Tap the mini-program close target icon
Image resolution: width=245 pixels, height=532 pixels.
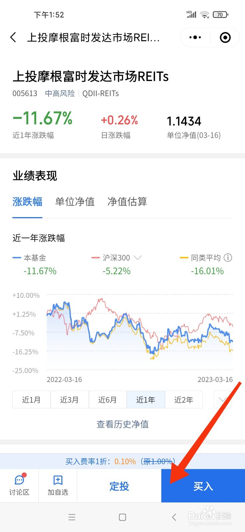coord(225,37)
